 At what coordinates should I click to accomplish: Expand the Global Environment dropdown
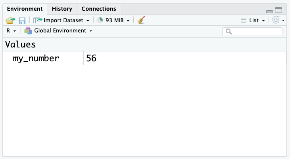click(91, 31)
